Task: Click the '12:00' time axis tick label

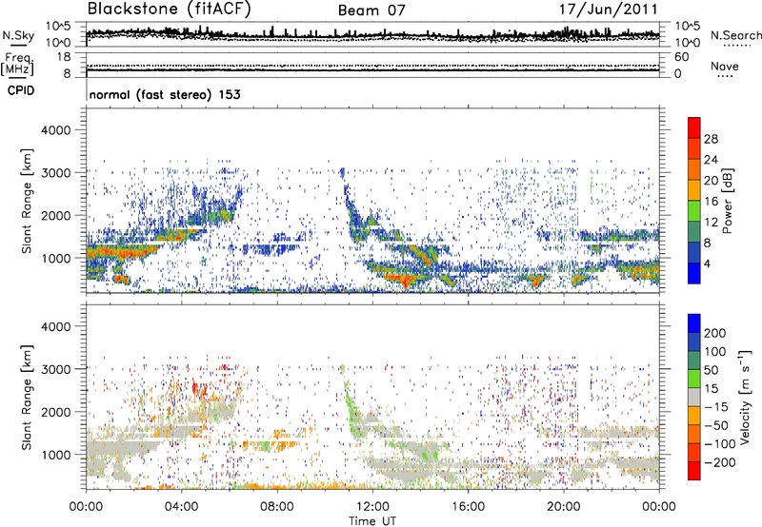Action: [x=372, y=507]
